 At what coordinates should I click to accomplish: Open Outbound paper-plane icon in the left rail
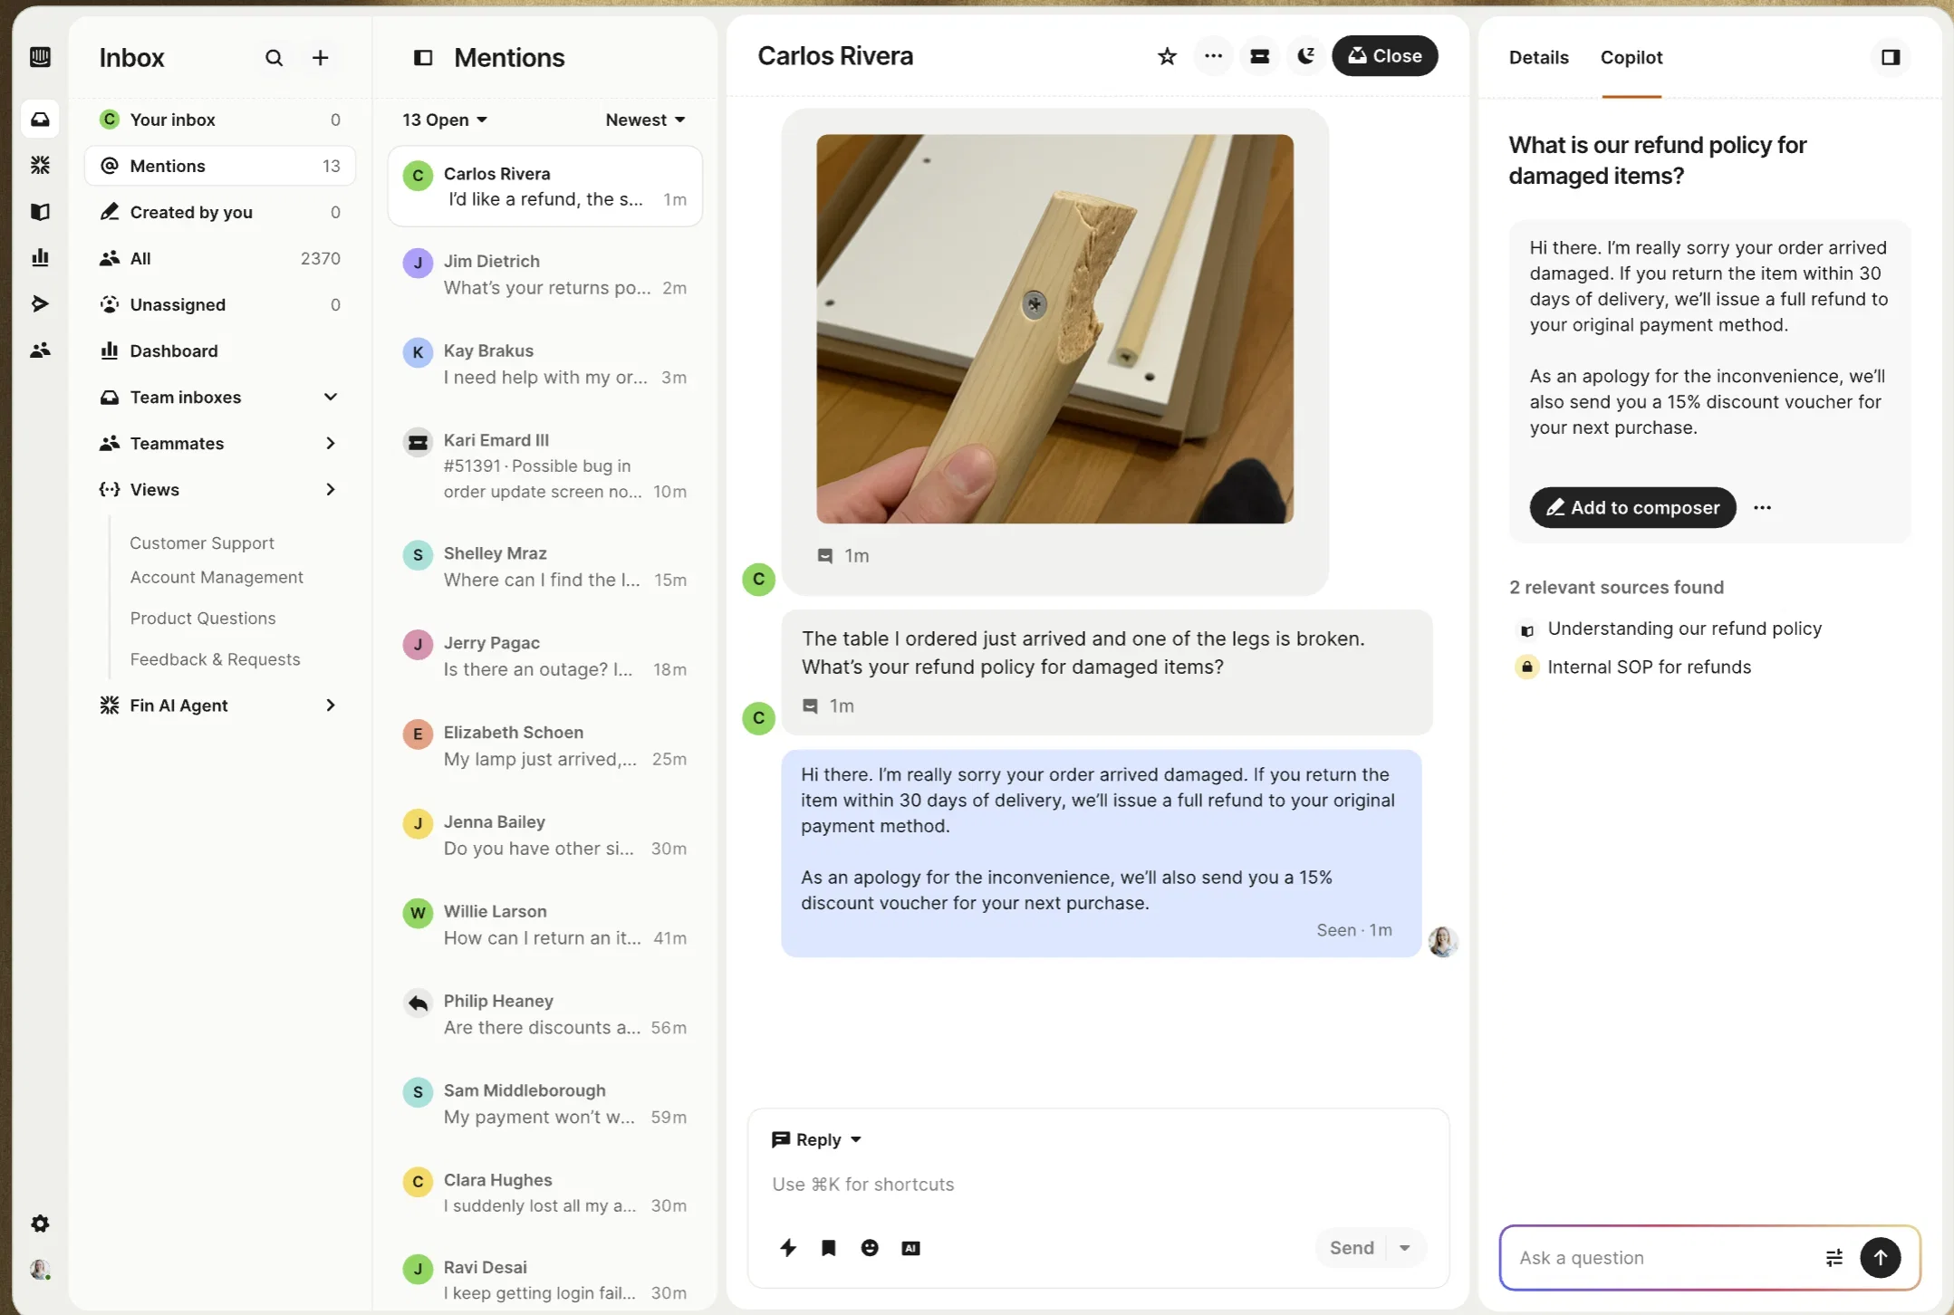(x=40, y=303)
